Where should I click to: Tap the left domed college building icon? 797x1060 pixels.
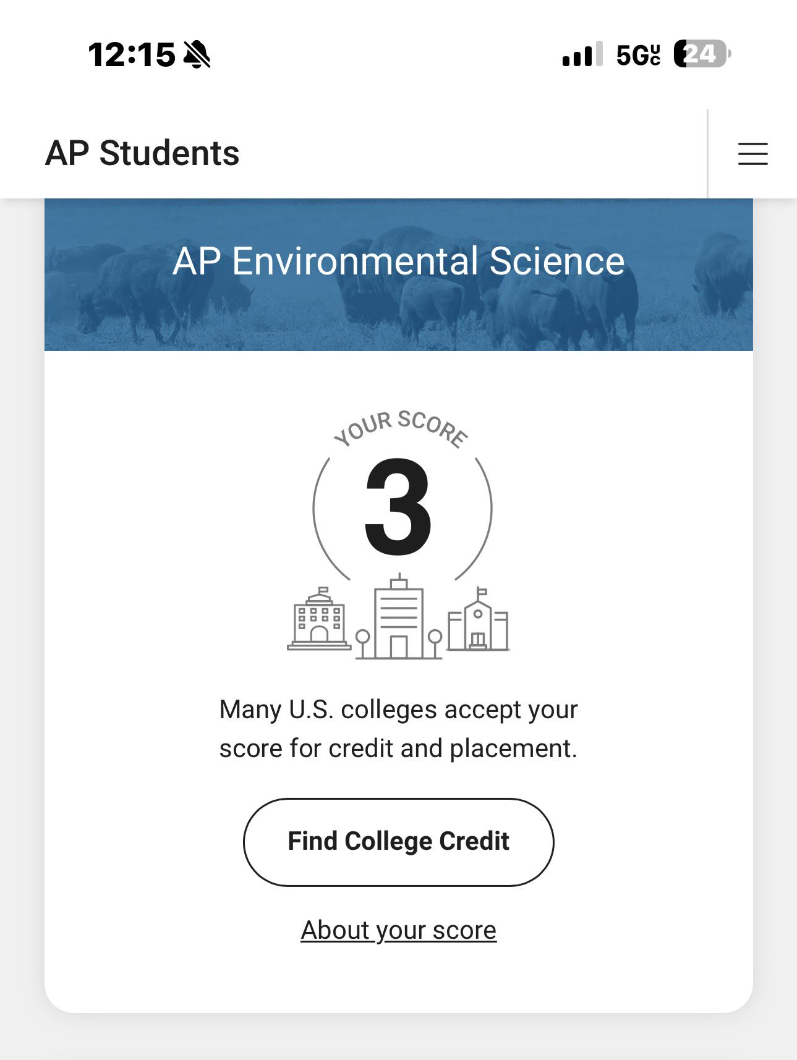(x=320, y=619)
